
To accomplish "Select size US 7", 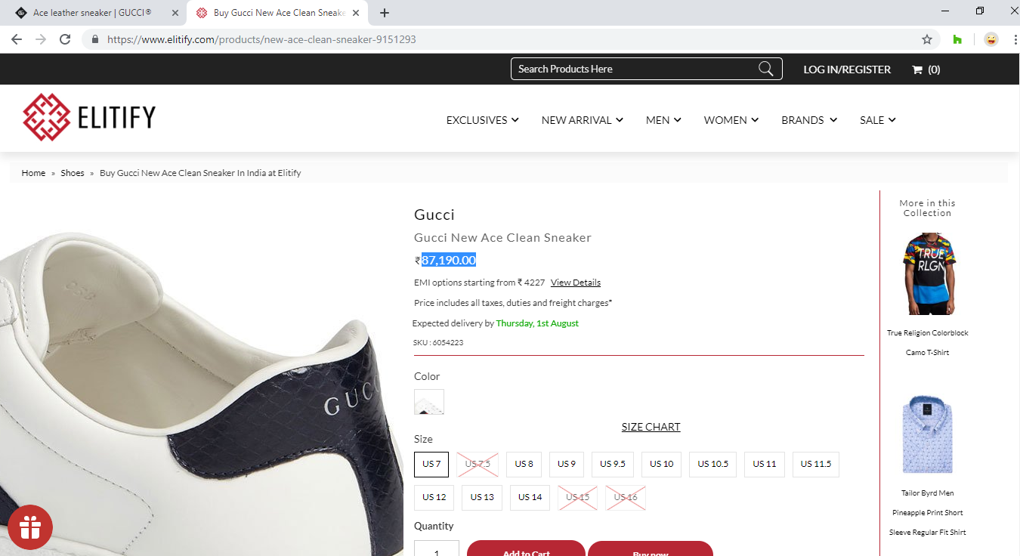I will [x=431, y=464].
